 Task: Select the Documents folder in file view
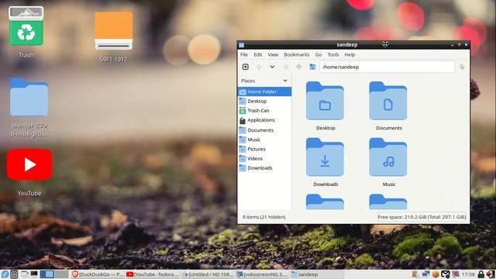click(x=388, y=102)
